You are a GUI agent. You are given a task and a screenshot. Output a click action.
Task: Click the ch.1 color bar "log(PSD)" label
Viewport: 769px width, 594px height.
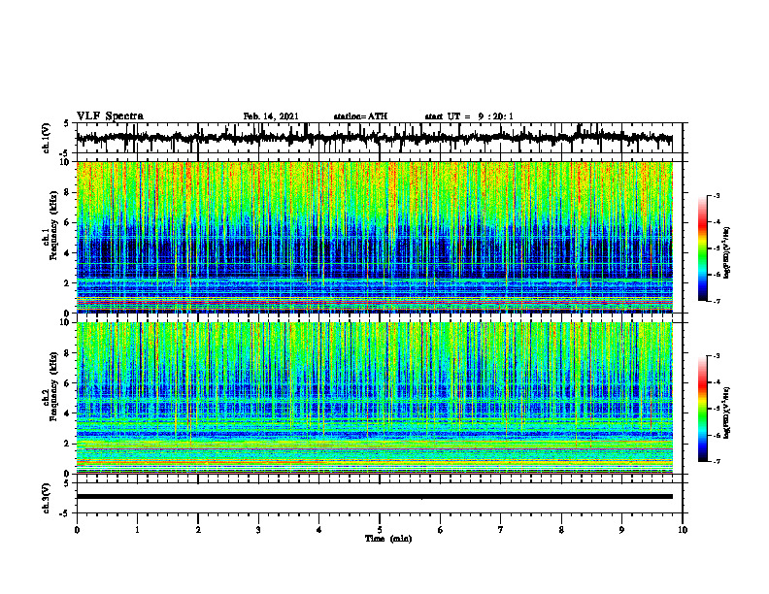728,252
